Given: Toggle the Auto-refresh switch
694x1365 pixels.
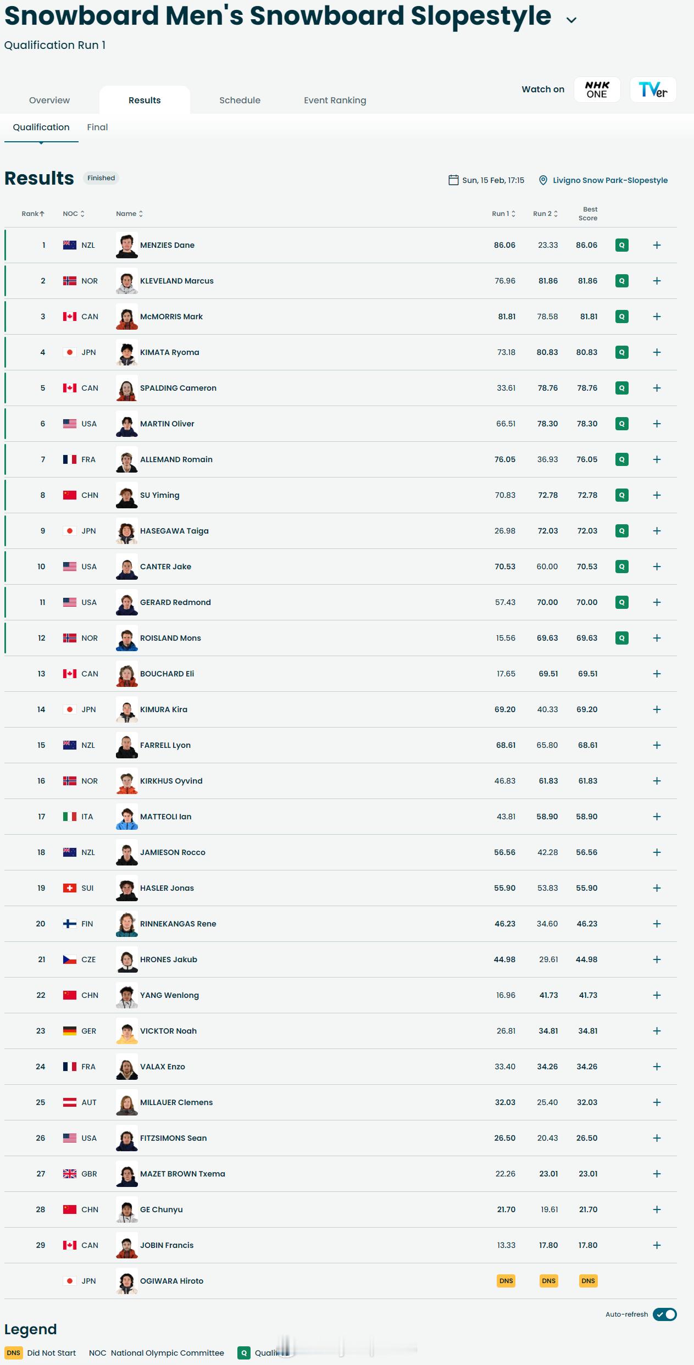Looking at the screenshot, I should [665, 1314].
